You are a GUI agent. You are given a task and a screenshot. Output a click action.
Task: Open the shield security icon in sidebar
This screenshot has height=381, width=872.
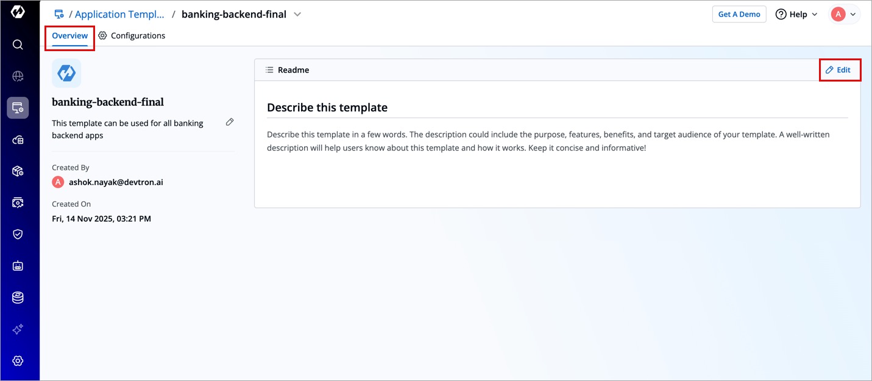(18, 234)
